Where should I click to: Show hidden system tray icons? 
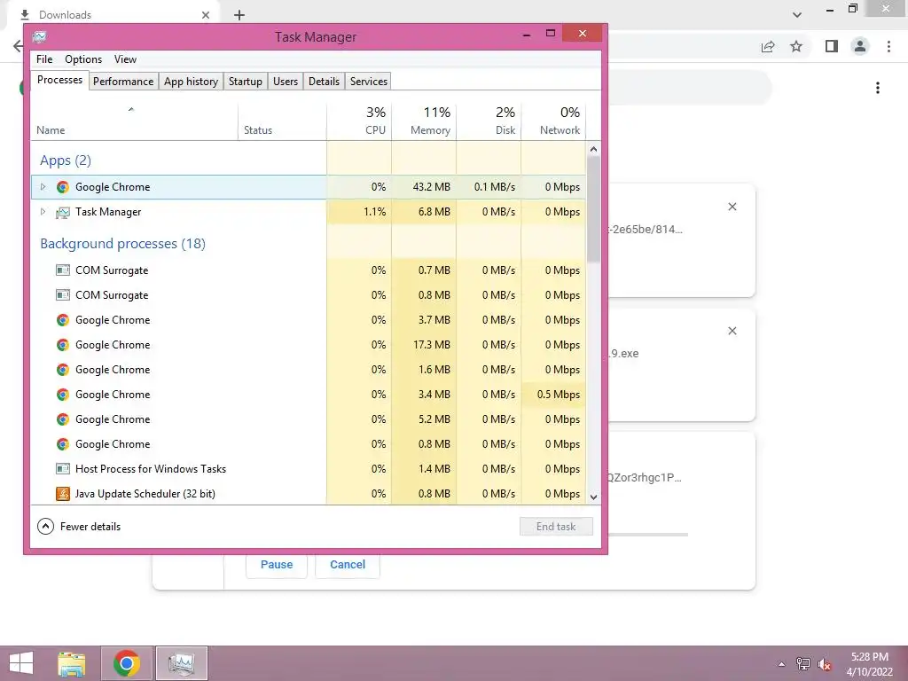click(x=782, y=664)
